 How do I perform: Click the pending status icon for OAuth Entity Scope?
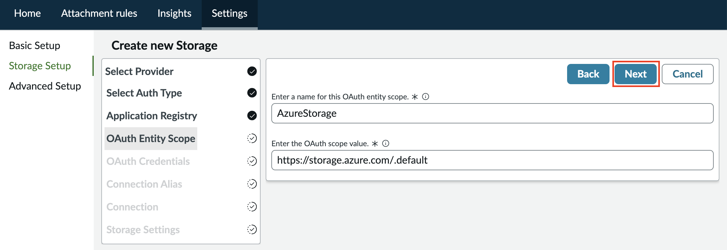pyautogui.click(x=252, y=138)
